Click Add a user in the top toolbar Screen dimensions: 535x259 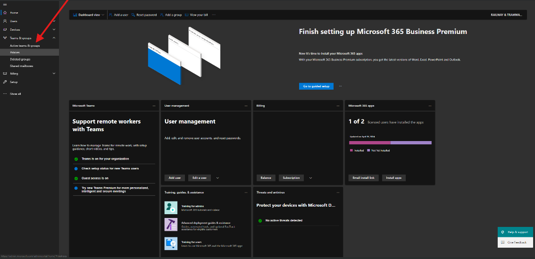(118, 15)
